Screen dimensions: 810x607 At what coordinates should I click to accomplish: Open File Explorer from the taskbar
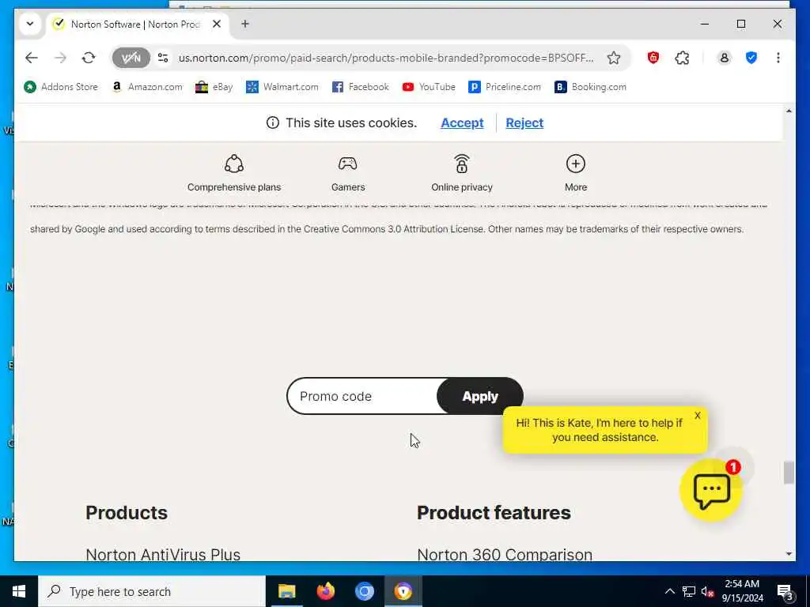click(x=286, y=591)
